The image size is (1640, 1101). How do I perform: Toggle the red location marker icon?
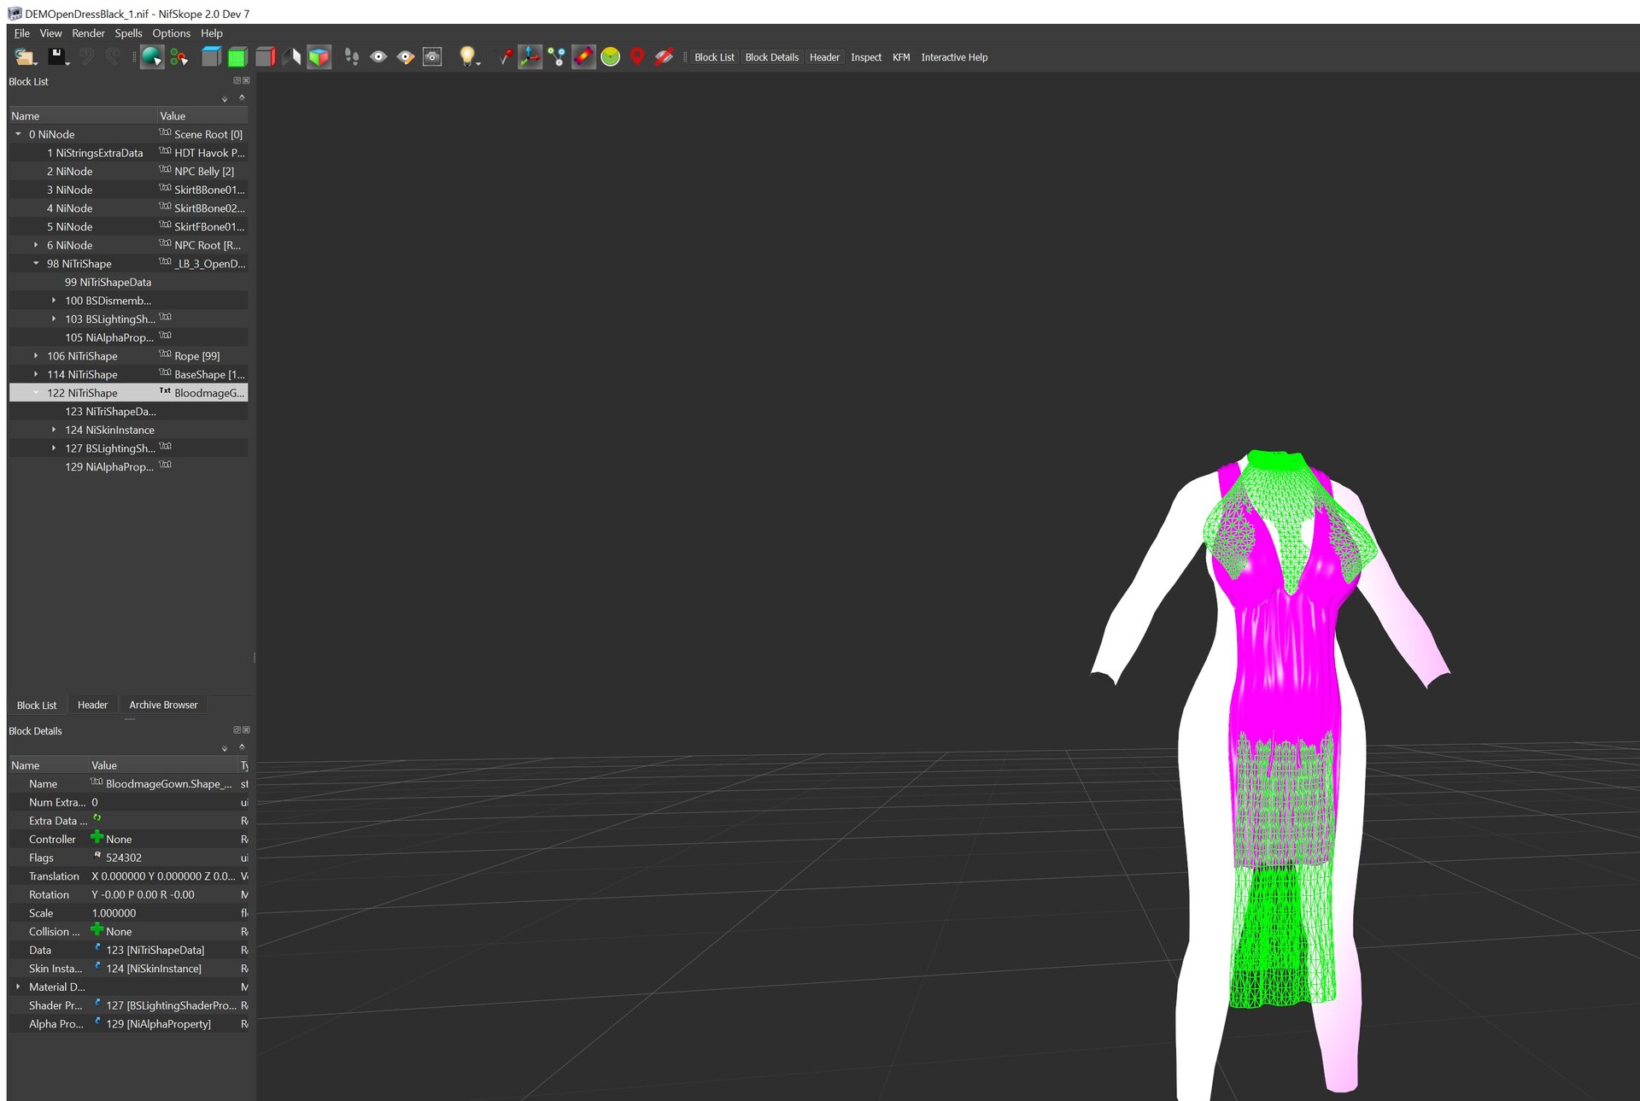(636, 57)
